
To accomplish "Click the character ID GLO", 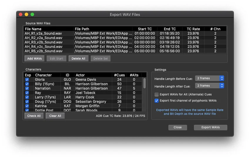I will [67, 80].
